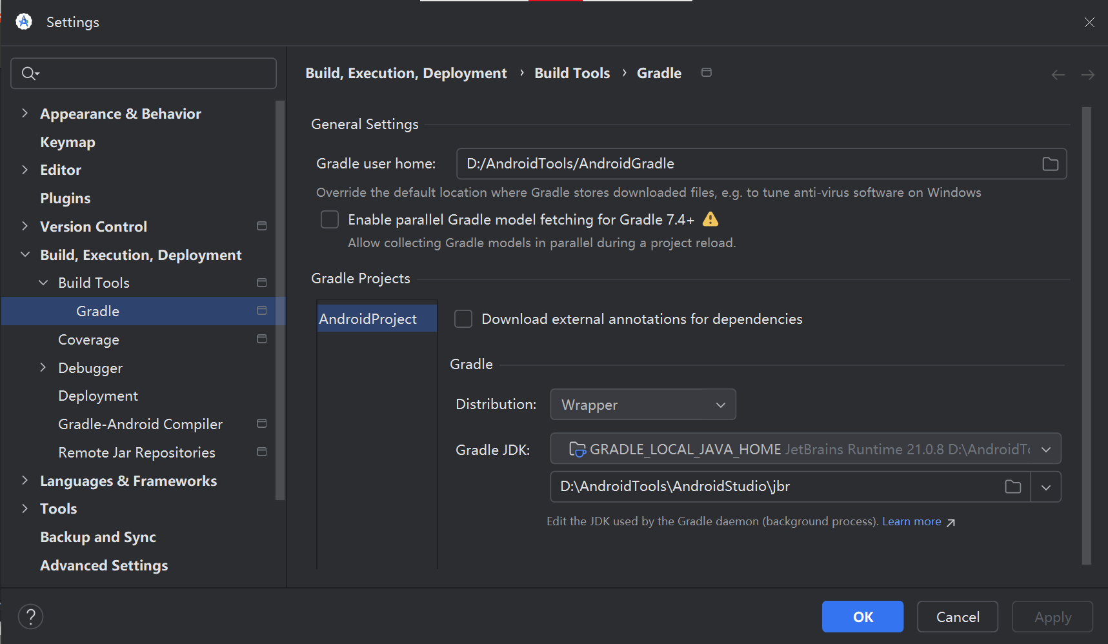Expand Languages & Frameworks section
The height and width of the screenshot is (644, 1108).
(x=25, y=480)
